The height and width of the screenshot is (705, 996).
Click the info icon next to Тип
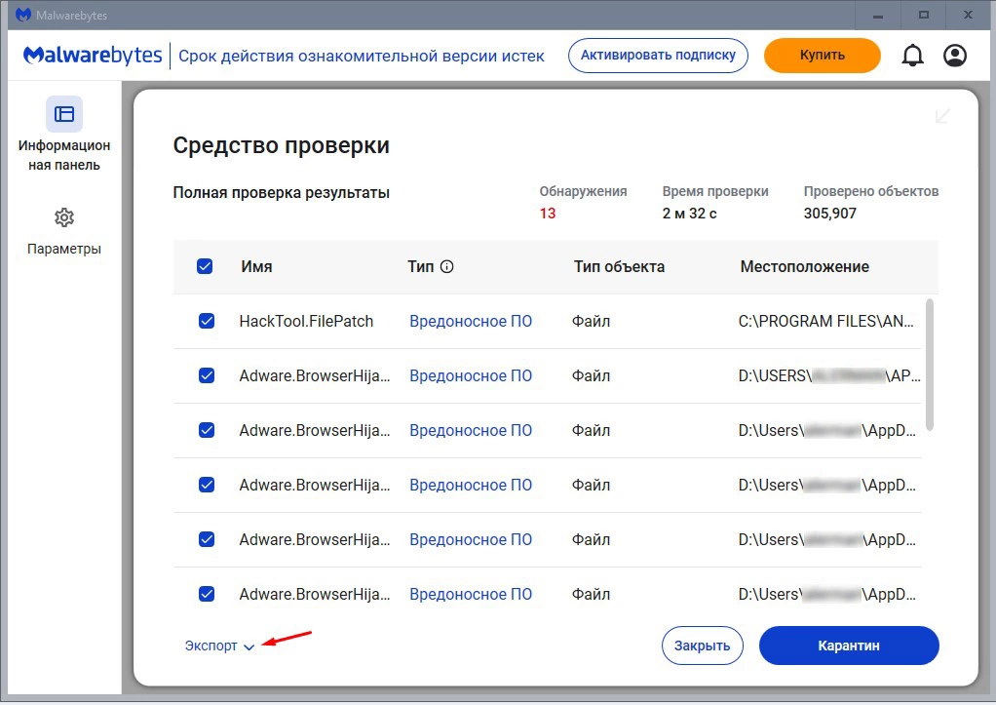[x=447, y=266]
